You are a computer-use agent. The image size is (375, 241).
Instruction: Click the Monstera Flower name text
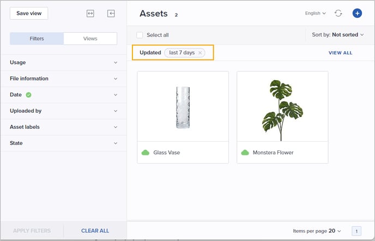pos(273,153)
